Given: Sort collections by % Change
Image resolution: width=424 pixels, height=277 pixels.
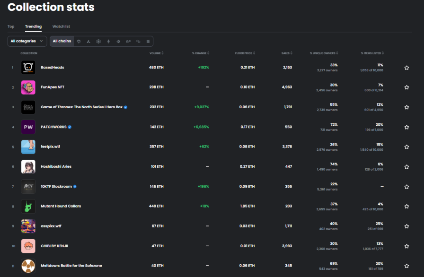Looking at the screenshot, I should 201,53.
